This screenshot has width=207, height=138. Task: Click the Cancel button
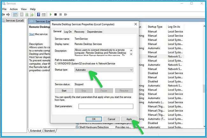(x=111, y=119)
